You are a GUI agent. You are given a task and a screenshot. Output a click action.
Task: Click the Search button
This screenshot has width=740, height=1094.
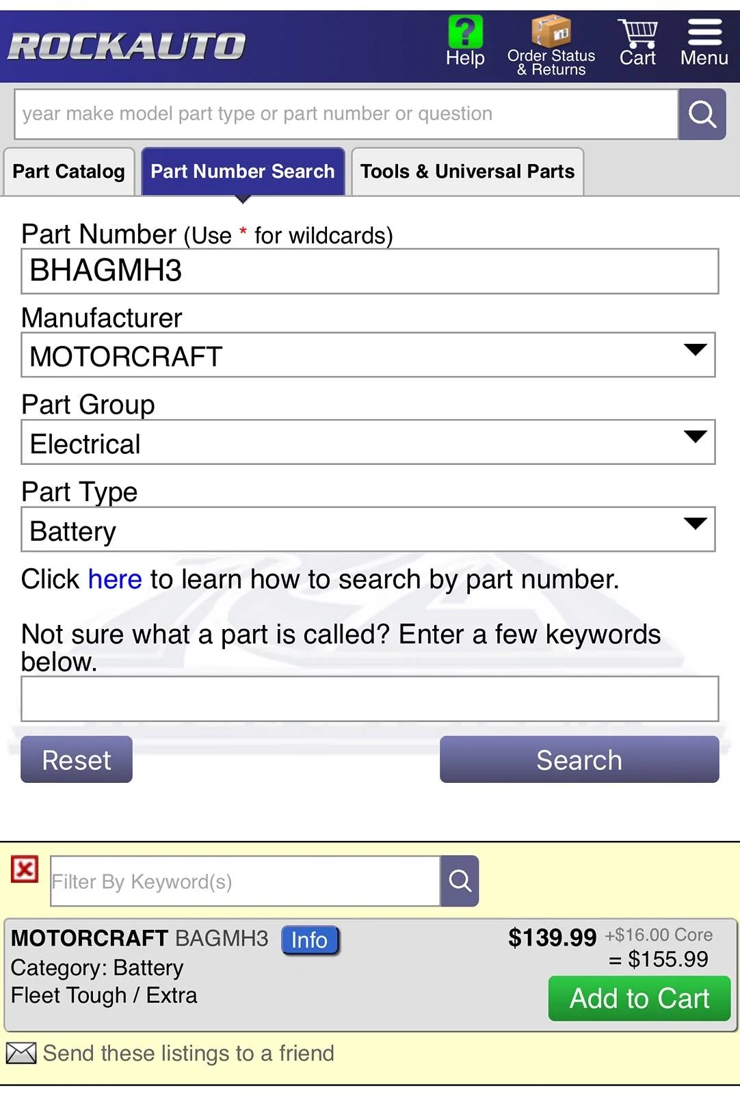(579, 760)
